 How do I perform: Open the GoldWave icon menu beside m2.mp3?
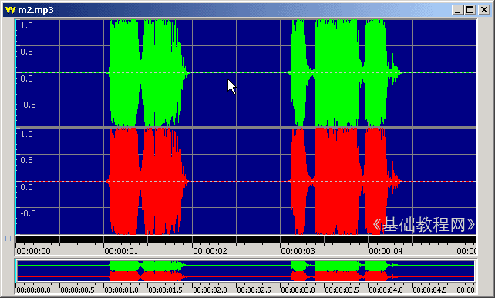[x=10, y=10]
